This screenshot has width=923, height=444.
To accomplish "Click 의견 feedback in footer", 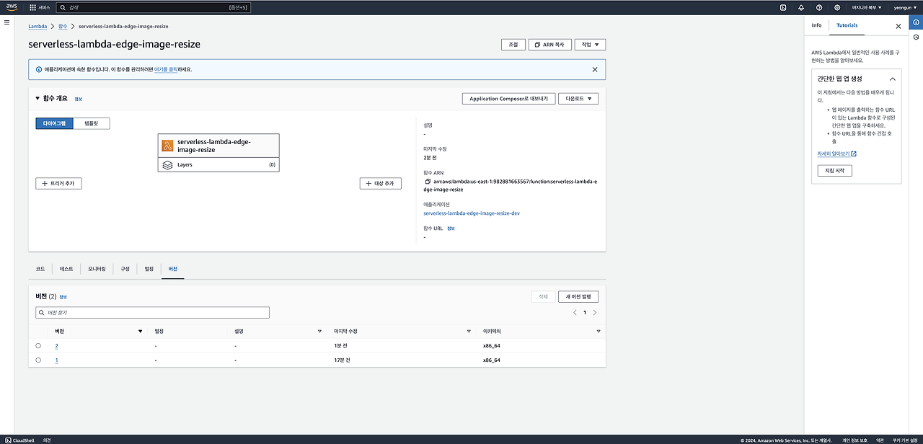I will tap(47, 440).
